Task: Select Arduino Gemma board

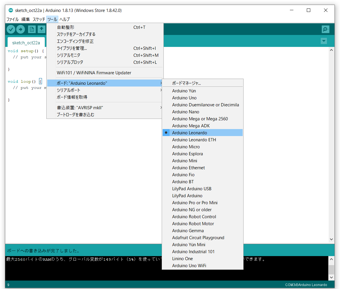Action: point(202,230)
